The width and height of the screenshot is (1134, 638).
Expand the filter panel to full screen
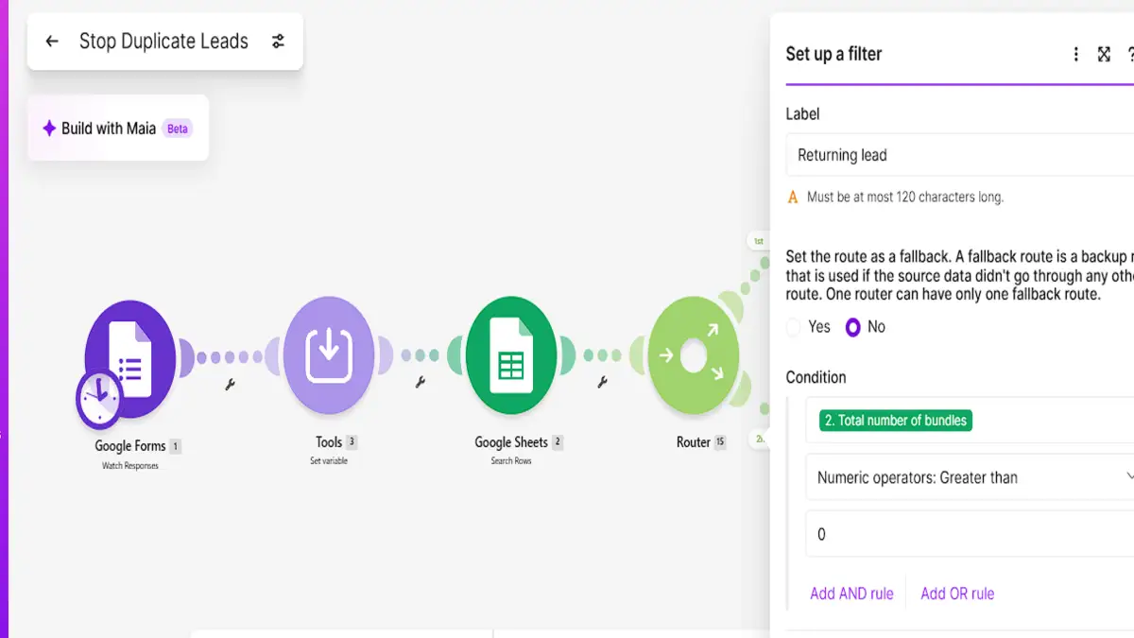tap(1104, 55)
